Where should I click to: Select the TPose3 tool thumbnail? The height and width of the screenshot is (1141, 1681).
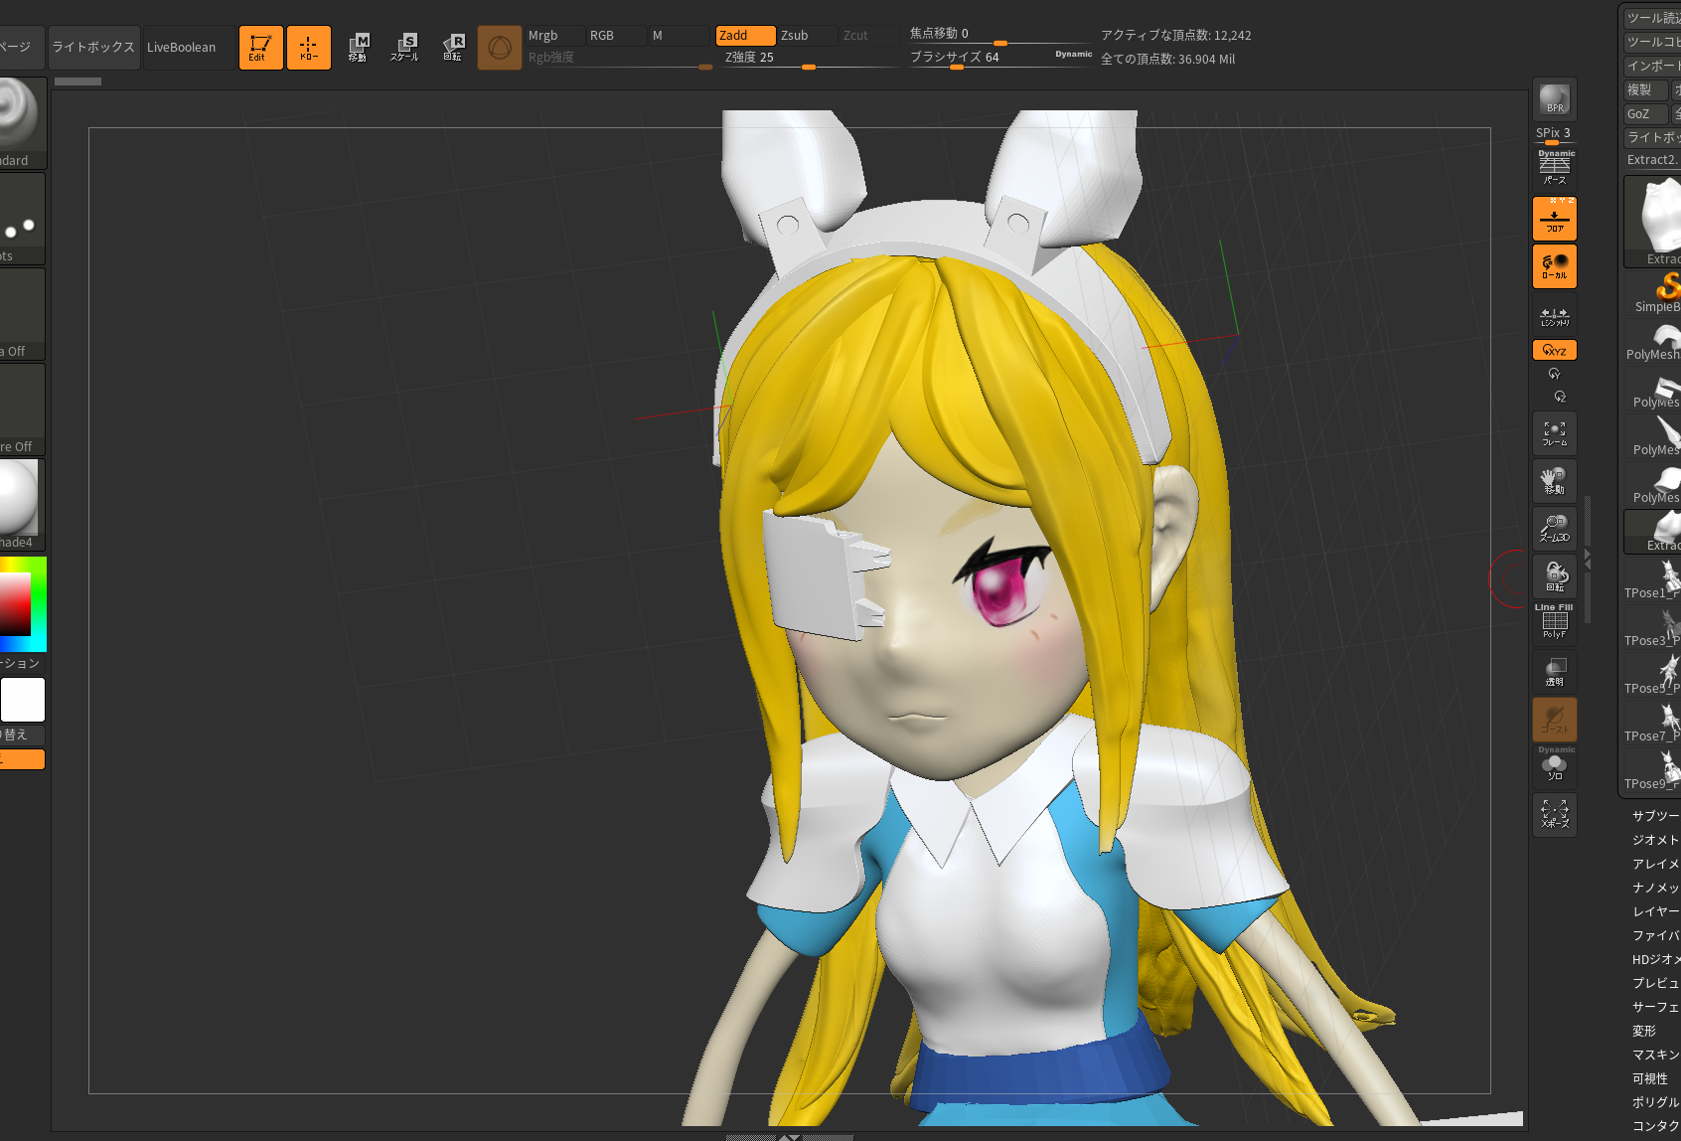1653,627
